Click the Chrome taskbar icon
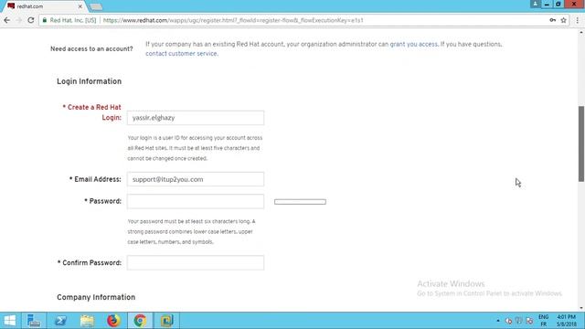Screen dimensions: 585x329 [140, 321]
